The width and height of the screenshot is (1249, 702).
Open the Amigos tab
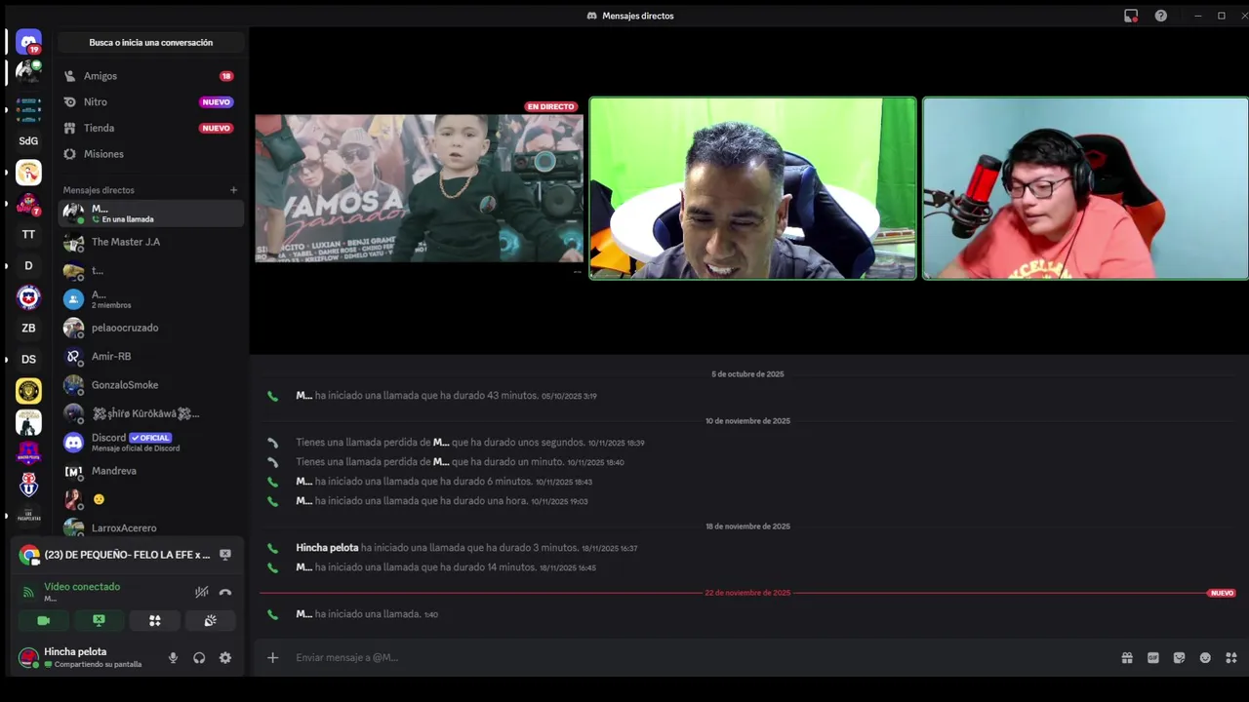tap(150, 76)
